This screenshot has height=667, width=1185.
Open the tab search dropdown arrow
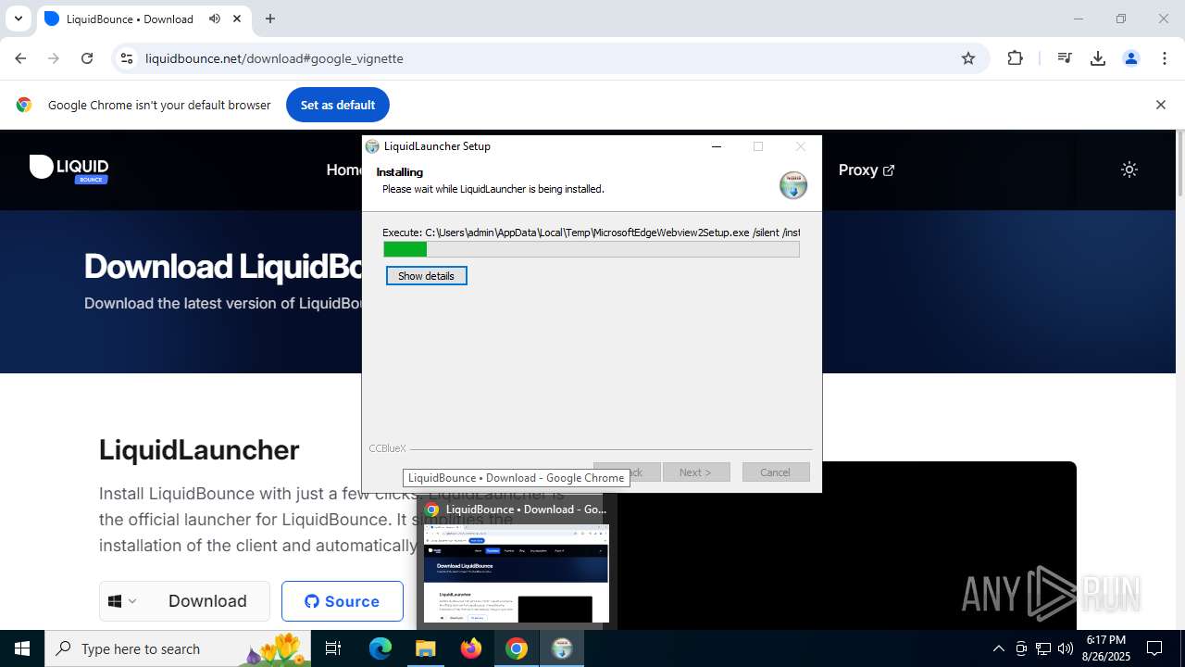18,19
